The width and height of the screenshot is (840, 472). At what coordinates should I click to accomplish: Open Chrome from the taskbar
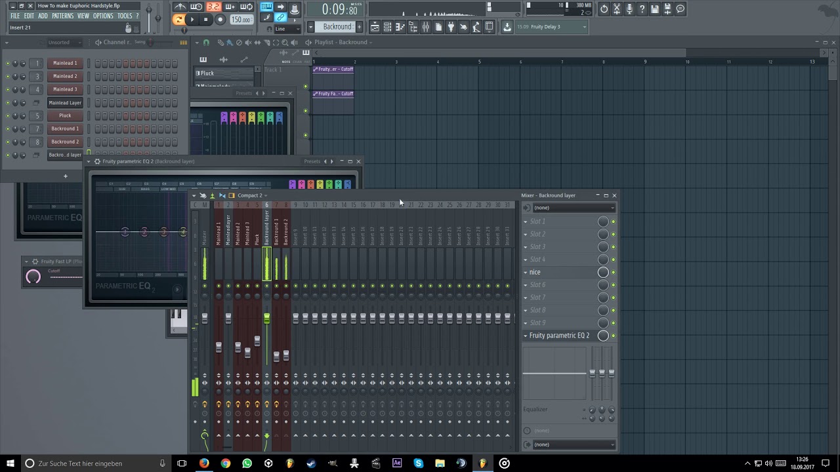(226, 463)
